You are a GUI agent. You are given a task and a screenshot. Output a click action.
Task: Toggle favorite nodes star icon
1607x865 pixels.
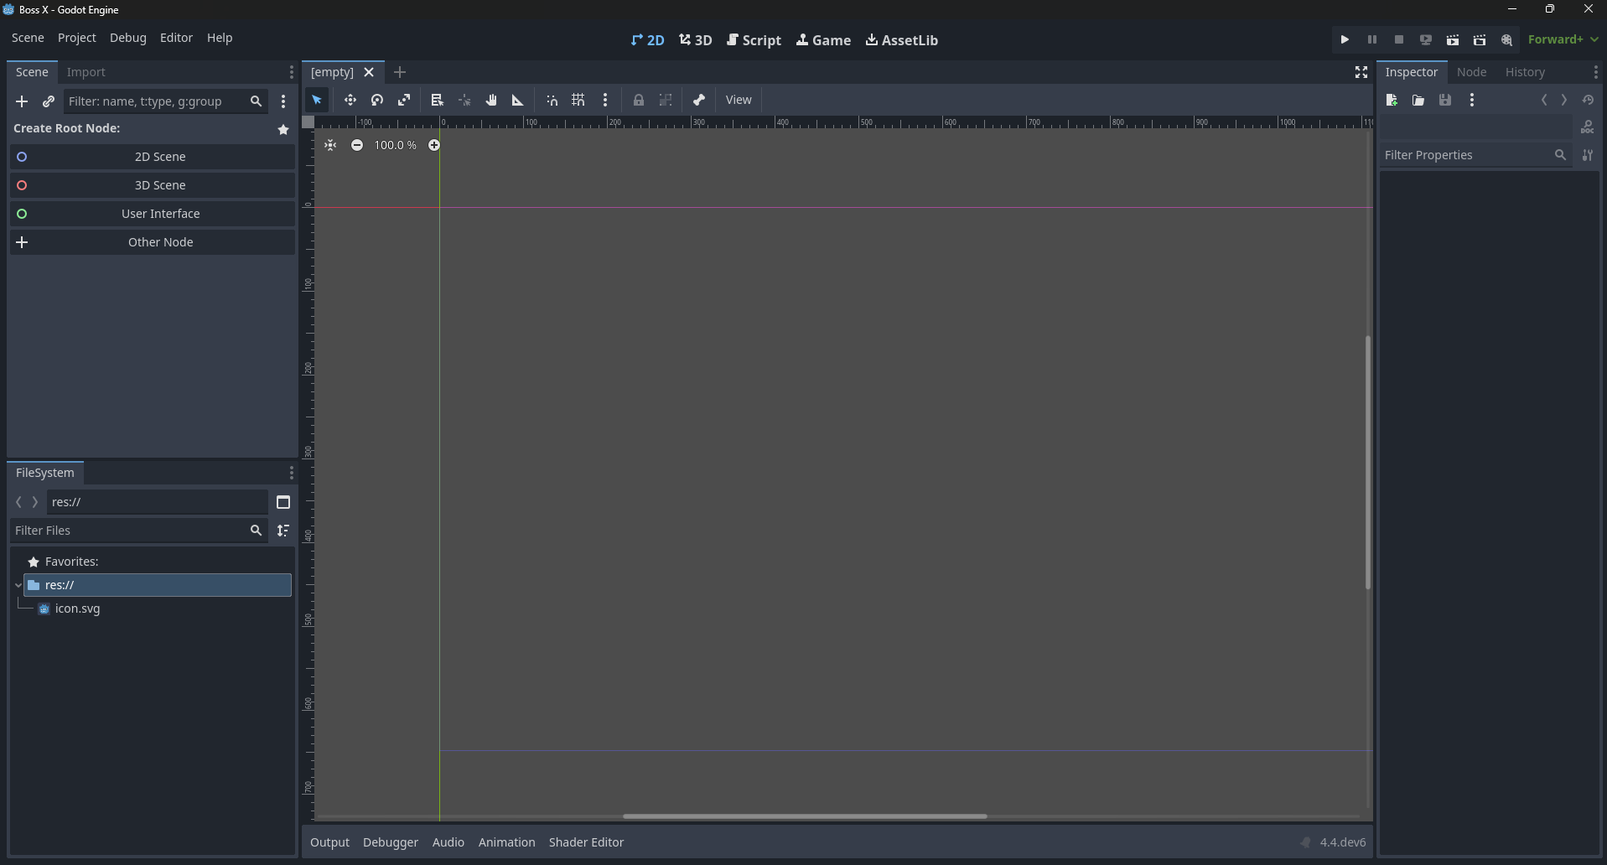coord(283,129)
